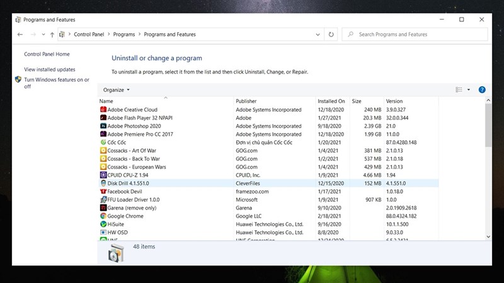
Task: Click version 88.0.4324.182 cell
Action: [x=401, y=216]
